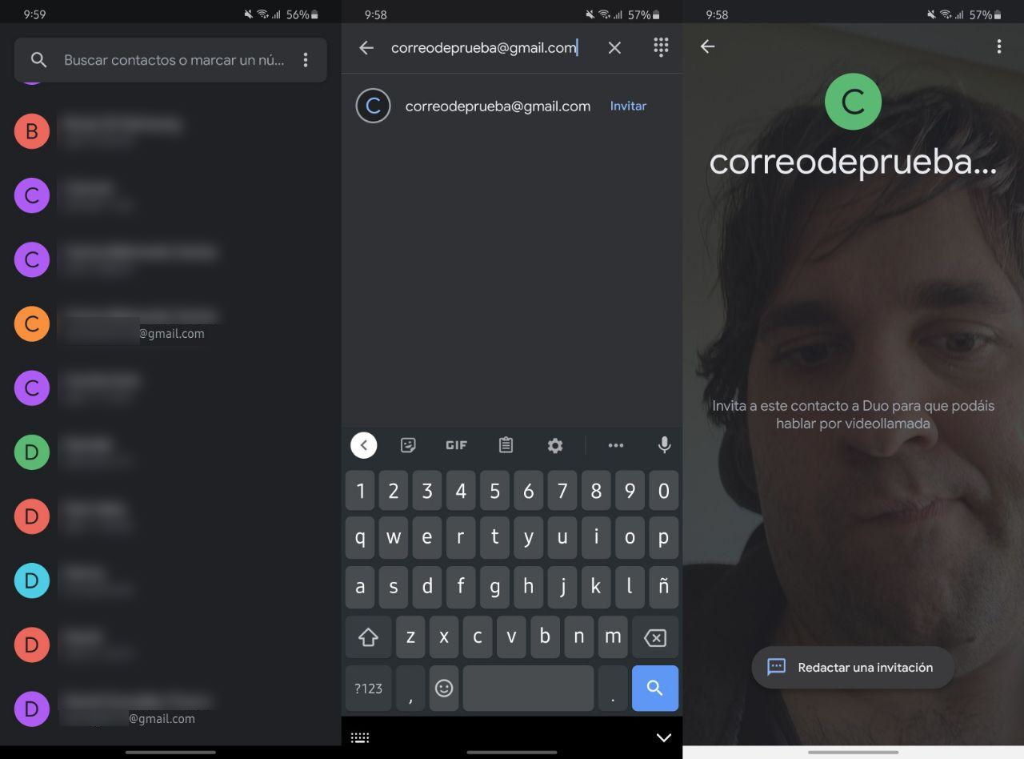Open the contacts search overflow menu
This screenshot has width=1024, height=759.
[306, 60]
